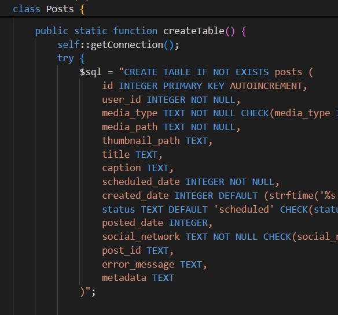Click closing )"; of SQL string
338x315 pixels.
(x=88, y=292)
